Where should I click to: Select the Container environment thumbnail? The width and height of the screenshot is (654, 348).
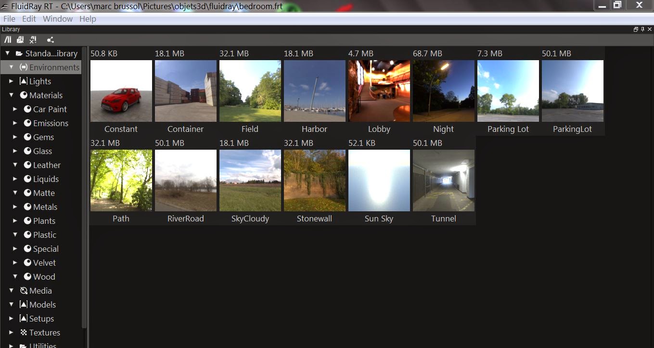click(186, 91)
